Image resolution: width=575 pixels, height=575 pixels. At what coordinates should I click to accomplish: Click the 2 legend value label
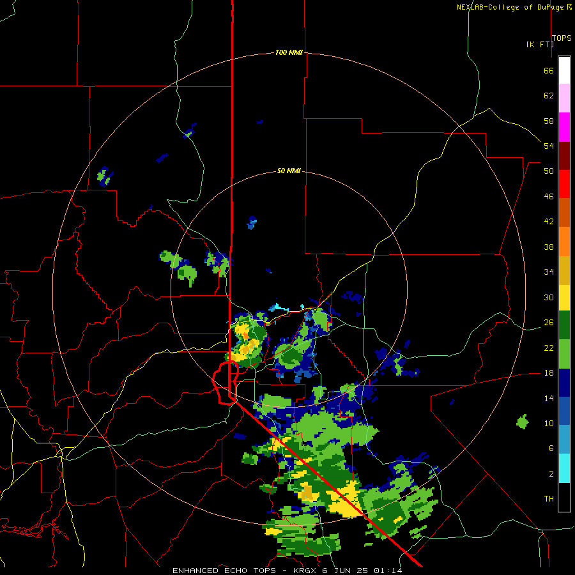551,474
